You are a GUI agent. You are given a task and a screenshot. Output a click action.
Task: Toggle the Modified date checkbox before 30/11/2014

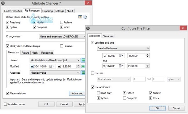32,66
